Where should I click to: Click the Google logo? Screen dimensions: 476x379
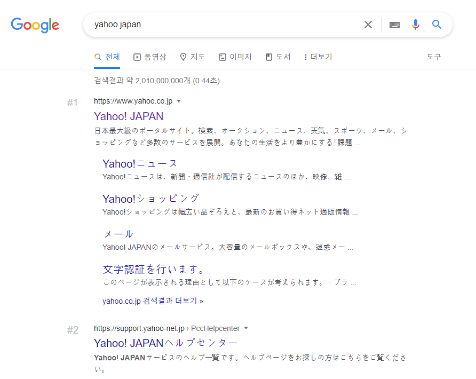coord(35,25)
